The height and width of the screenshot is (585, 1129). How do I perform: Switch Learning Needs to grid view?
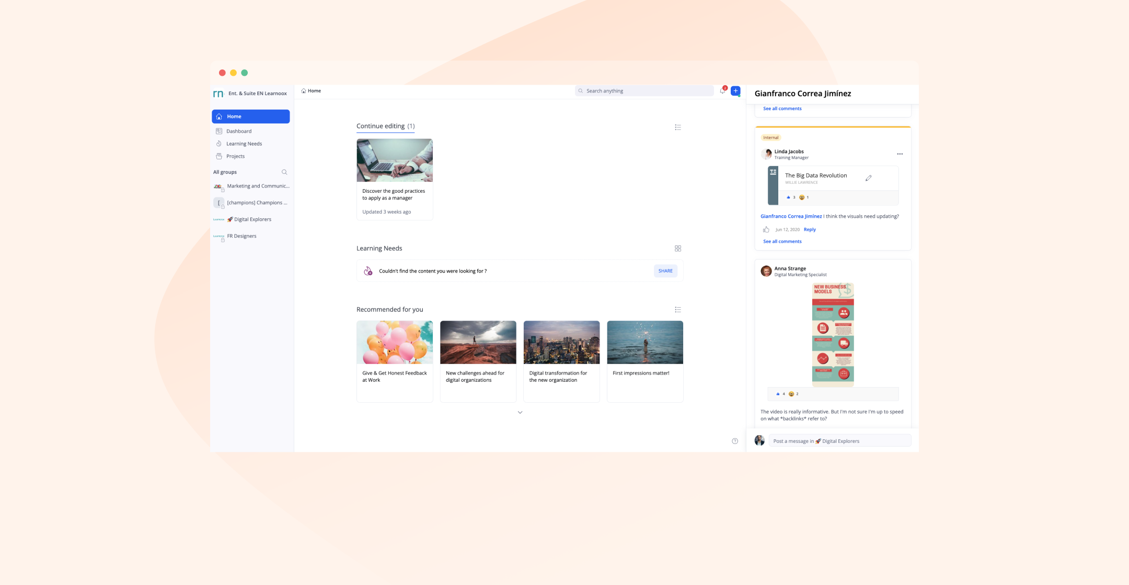[x=678, y=249]
